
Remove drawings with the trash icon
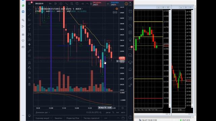(x=29, y=84)
